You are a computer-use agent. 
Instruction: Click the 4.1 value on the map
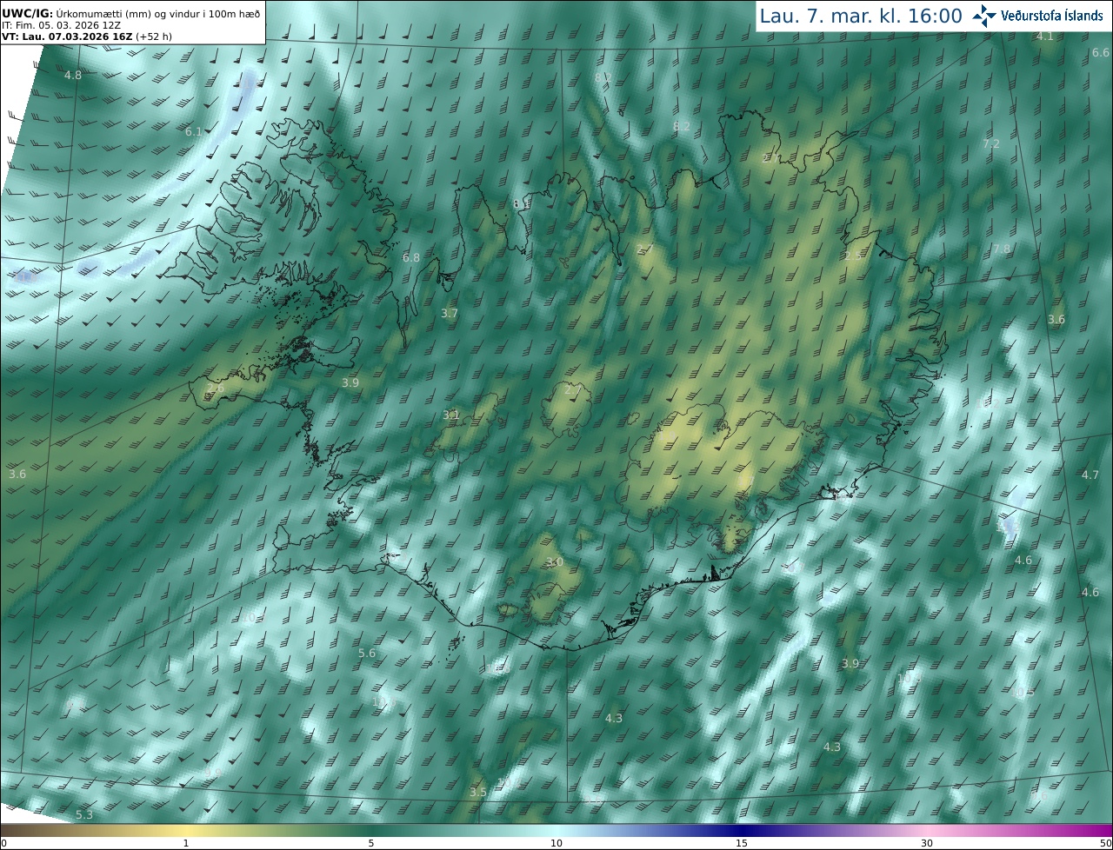(1045, 36)
